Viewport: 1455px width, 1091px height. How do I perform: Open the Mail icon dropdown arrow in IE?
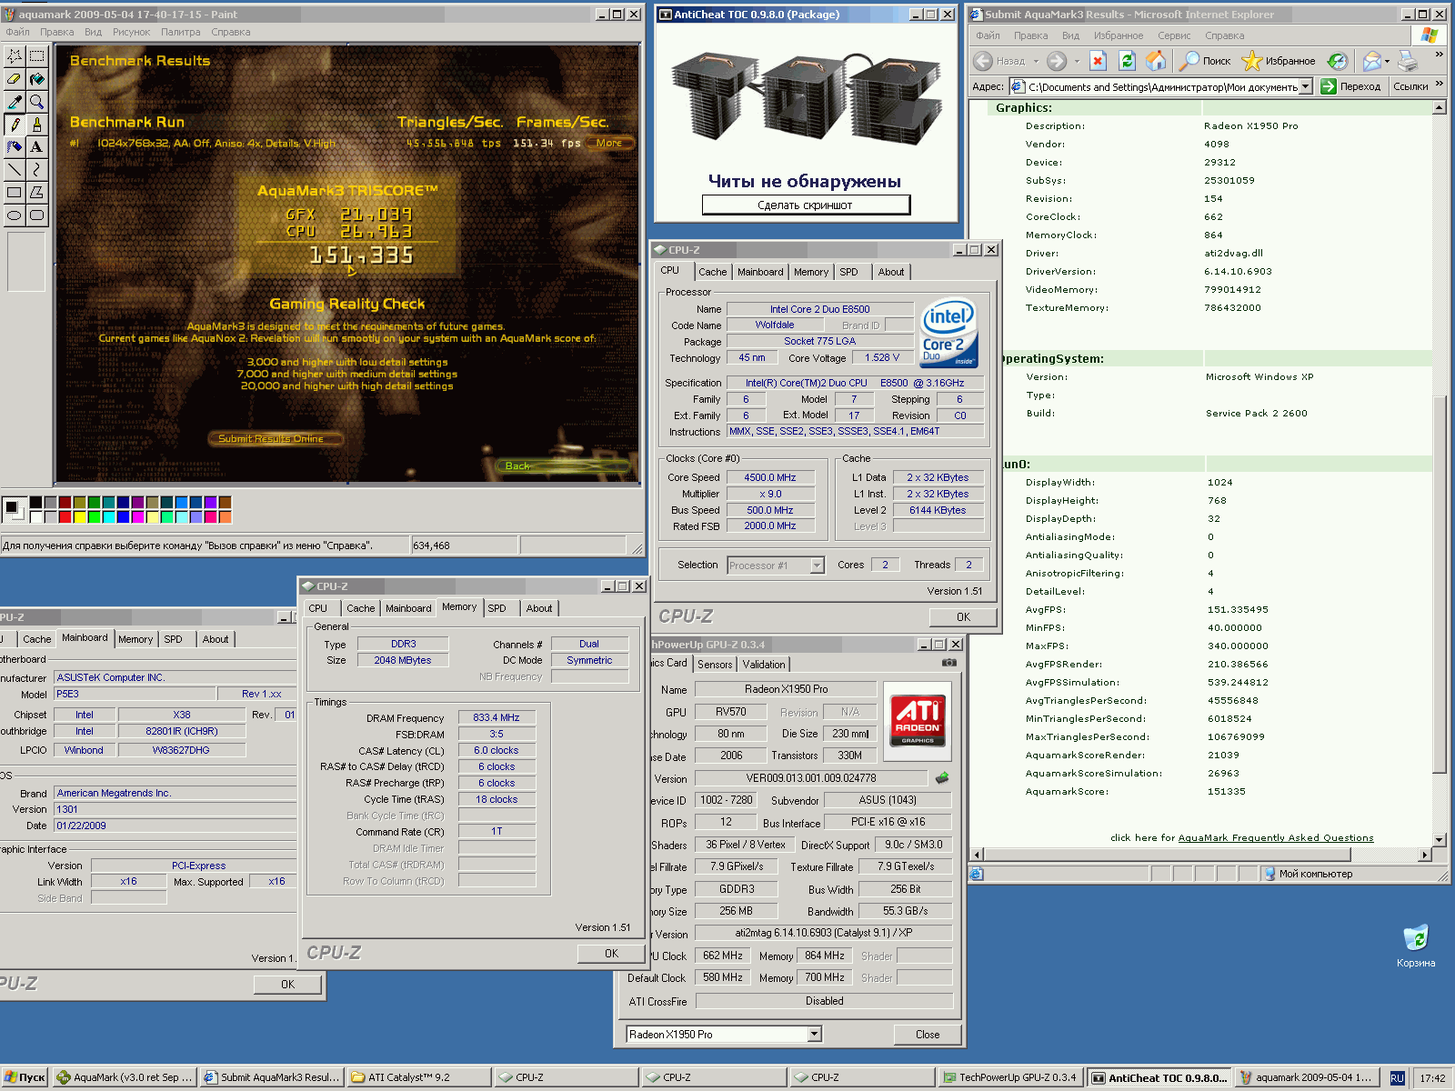pos(1387,61)
